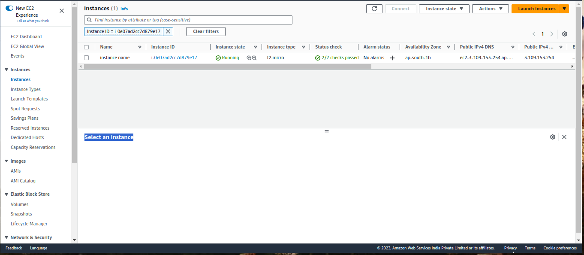The width and height of the screenshot is (584, 255).
Task: Open Instance Types in sidebar
Action: pyautogui.click(x=26, y=89)
